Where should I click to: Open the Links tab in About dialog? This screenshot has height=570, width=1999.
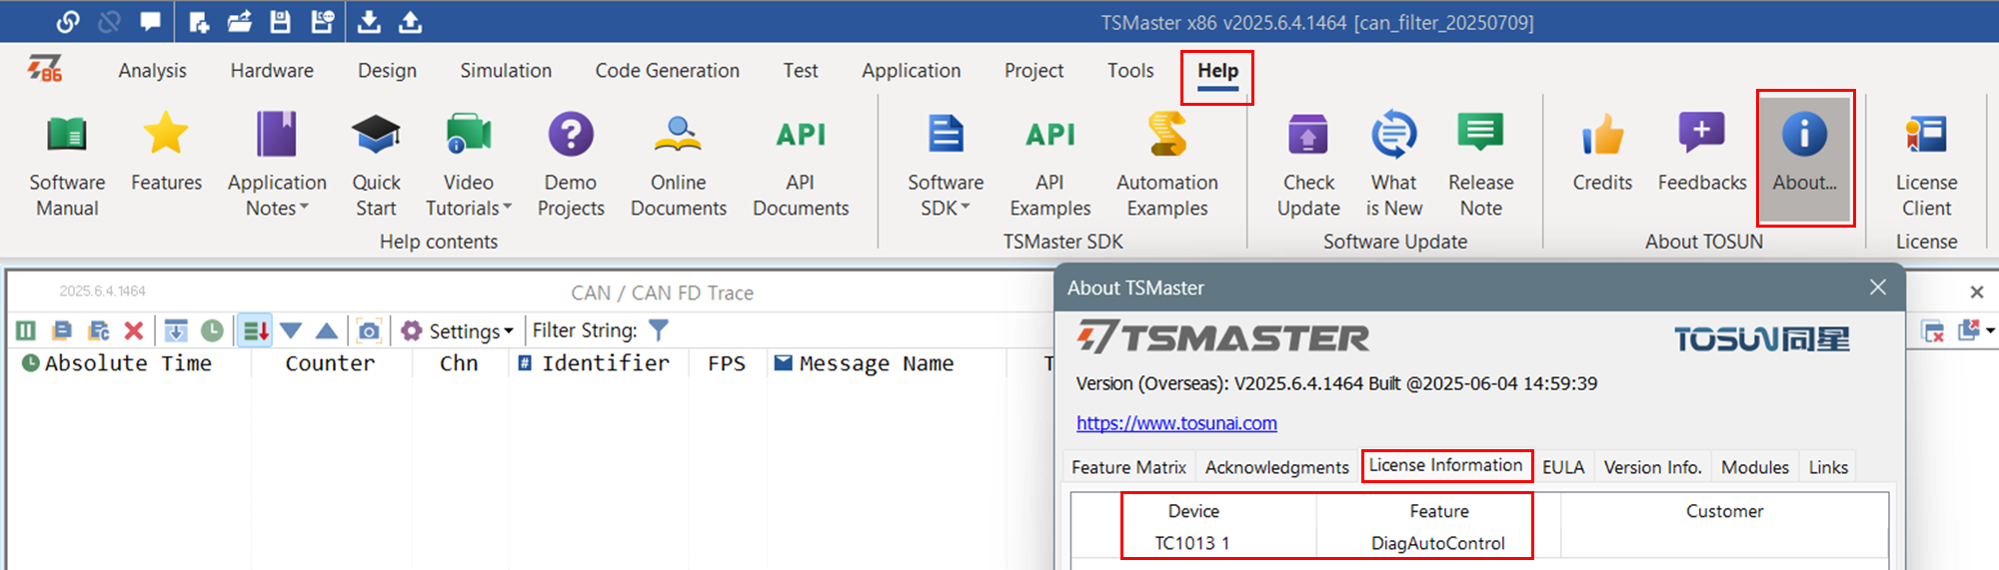click(x=1828, y=467)
